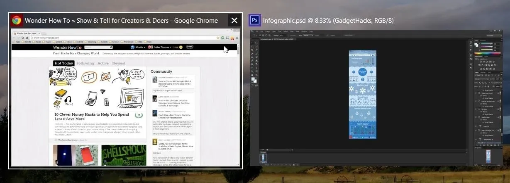The width and height of the screenshot is (510, 183).
Task: Click the Chrome back arrow icon
Action: click(x=13, y=38)
